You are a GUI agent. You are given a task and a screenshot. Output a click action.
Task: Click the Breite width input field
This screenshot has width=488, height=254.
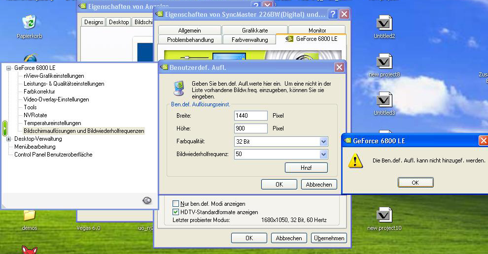(x=250, y=116)
